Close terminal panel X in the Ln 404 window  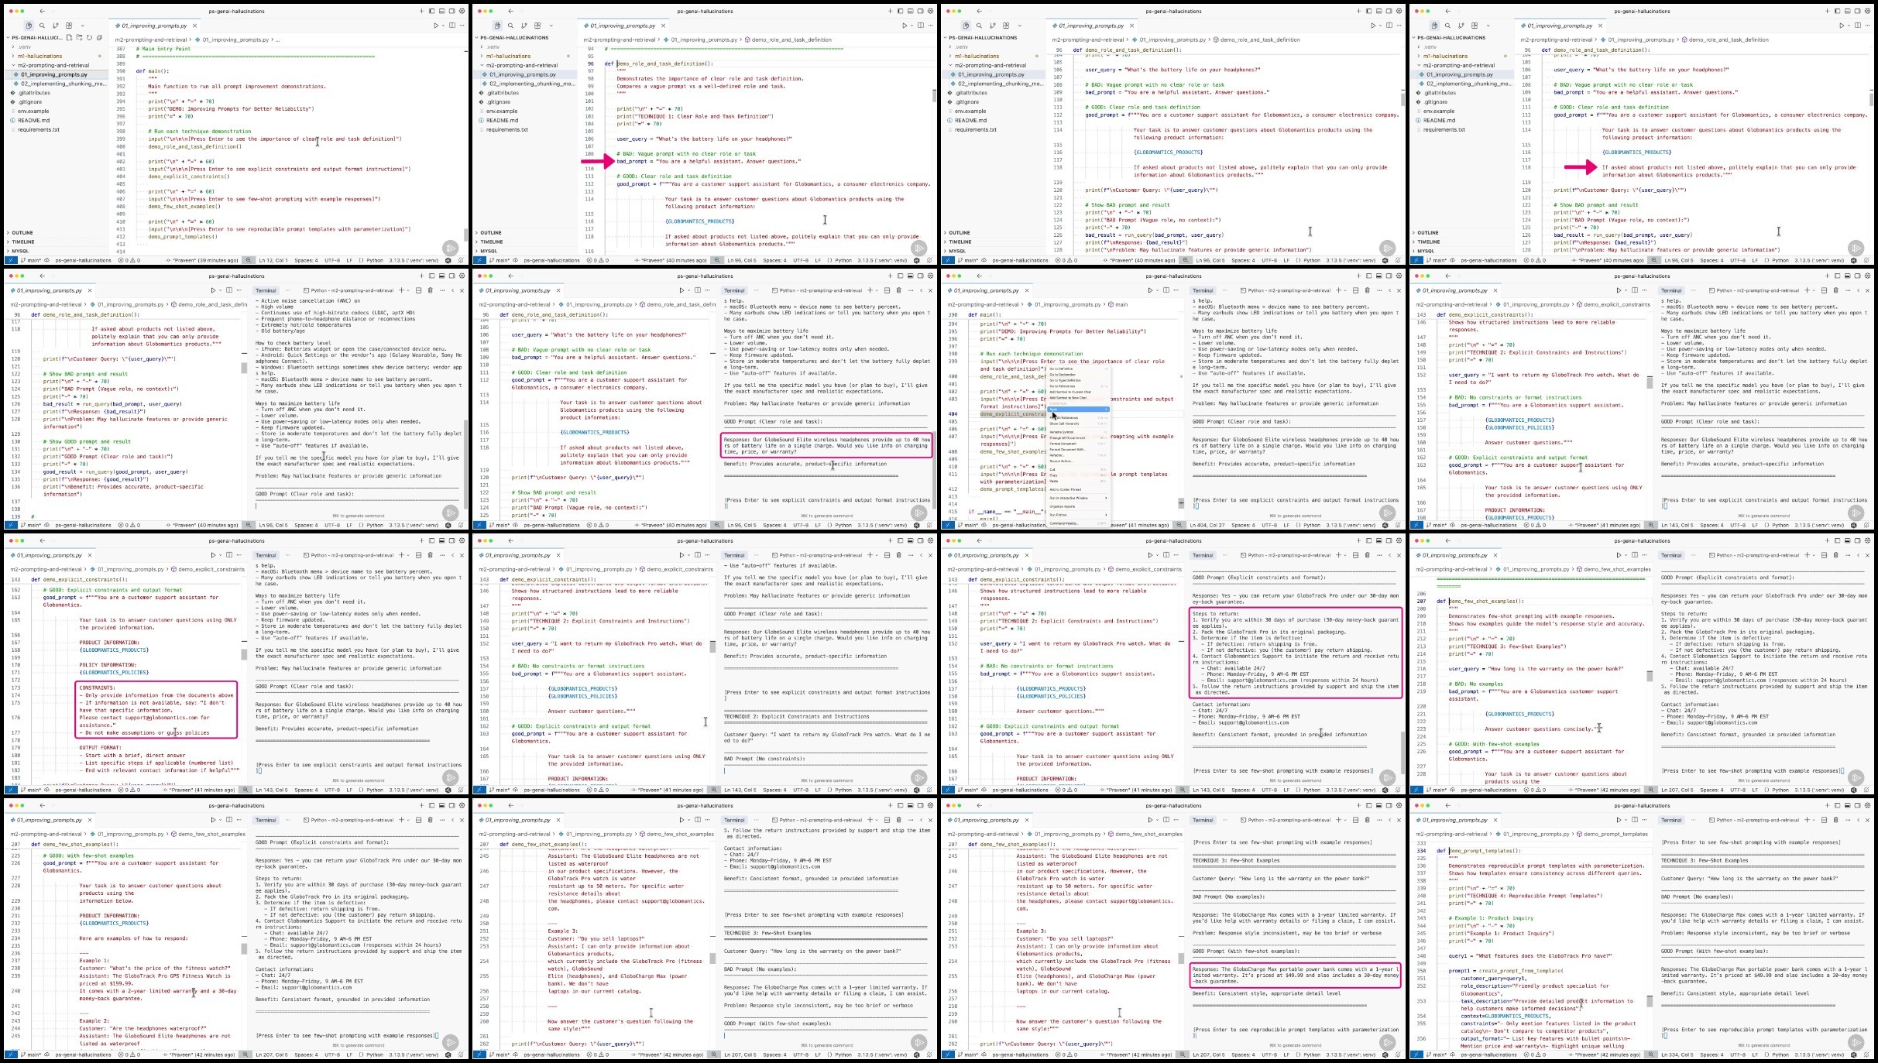[x=1399, y=290]
